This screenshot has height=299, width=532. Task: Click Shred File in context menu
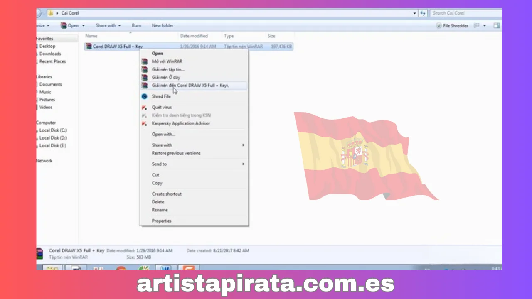(x=161, y=96)
